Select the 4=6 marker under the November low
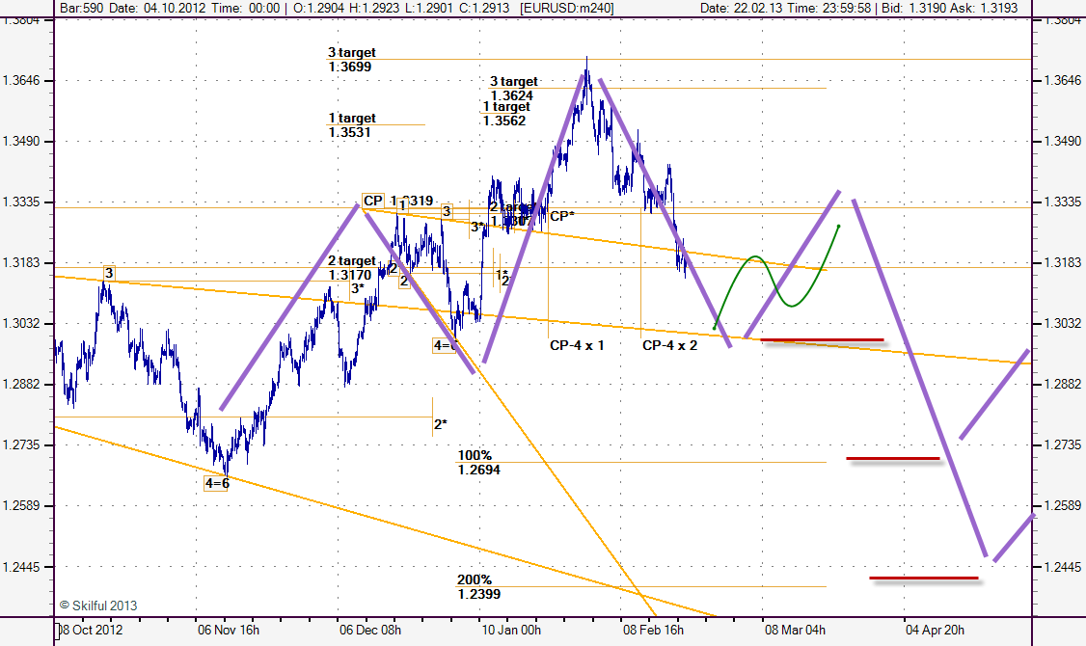This screenshot has width=1086, height=646. (218, 483)
